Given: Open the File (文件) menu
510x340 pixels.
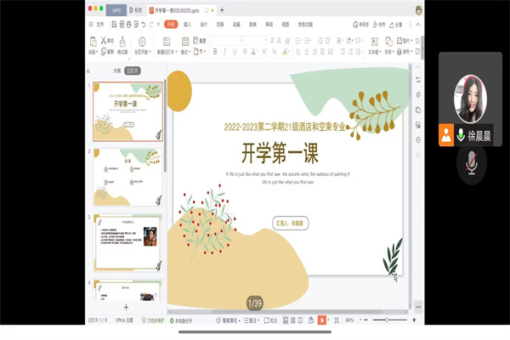Looking at the screenshot, I should click(x=99, y=25).
